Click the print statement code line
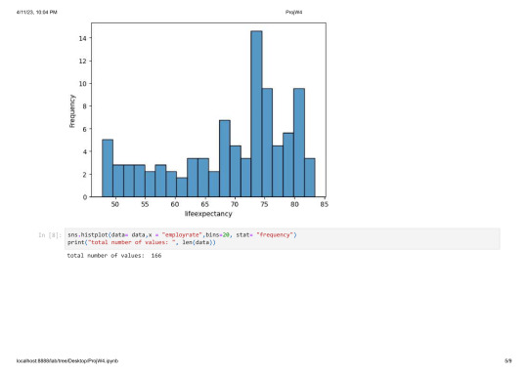The height and width of the screenshot is (373, 528). point(142,242)
